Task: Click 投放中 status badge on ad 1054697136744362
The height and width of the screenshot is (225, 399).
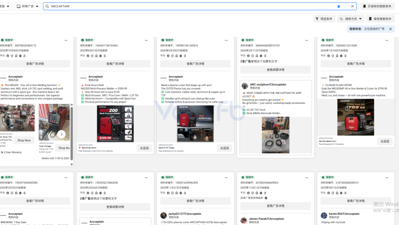Action: (87, 40)
